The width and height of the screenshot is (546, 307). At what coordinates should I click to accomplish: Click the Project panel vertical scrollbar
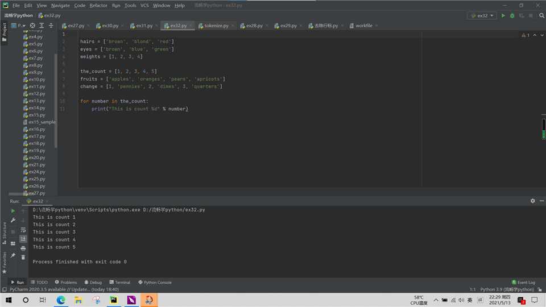(x=56, y=101)
